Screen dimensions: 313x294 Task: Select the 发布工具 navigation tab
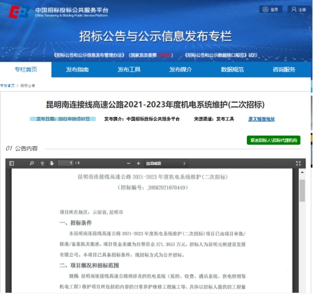click(x=129, y=70)
